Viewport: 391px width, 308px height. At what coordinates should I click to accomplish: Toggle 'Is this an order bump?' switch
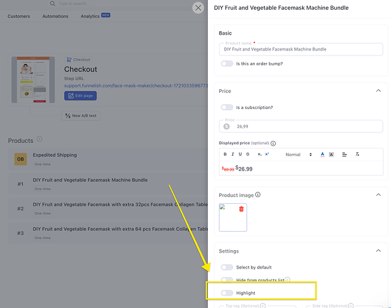[x=227, y=63]
